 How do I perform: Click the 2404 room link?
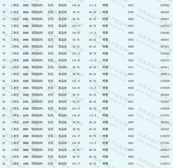[x=26, y=40]
